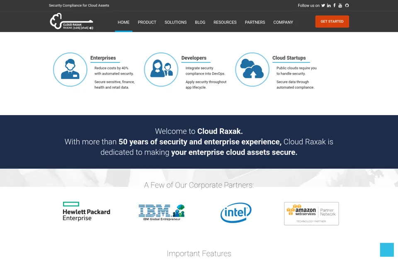Open the GitHub social icon
398x265 pixels.
347,5
